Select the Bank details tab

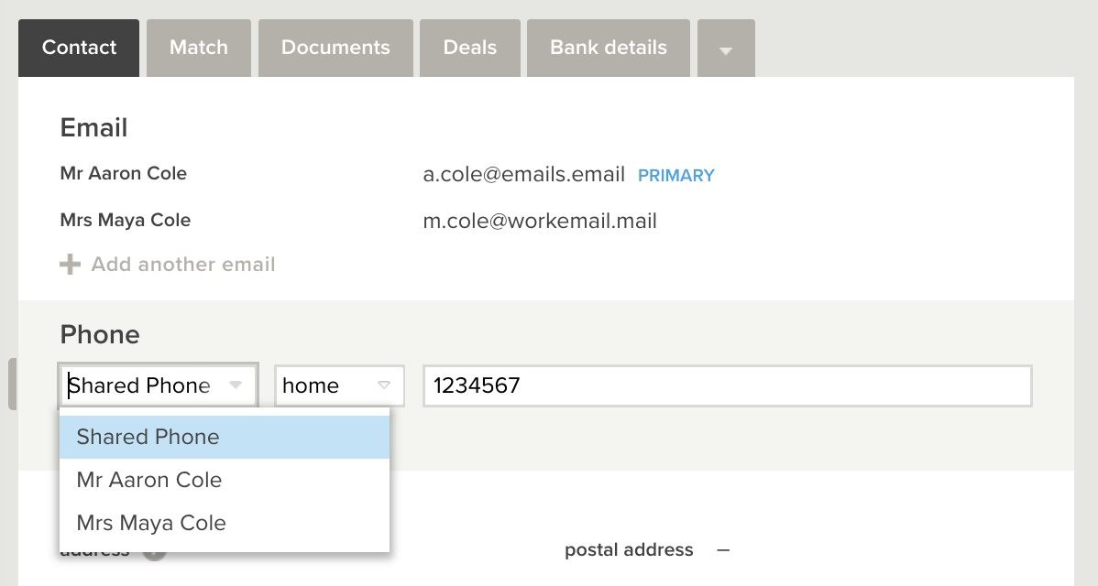point(609,49)
